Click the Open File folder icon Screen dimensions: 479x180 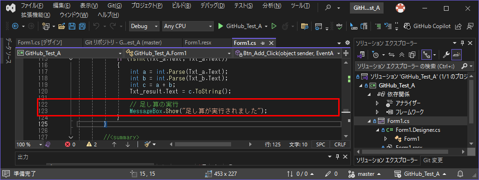[62, 26]
